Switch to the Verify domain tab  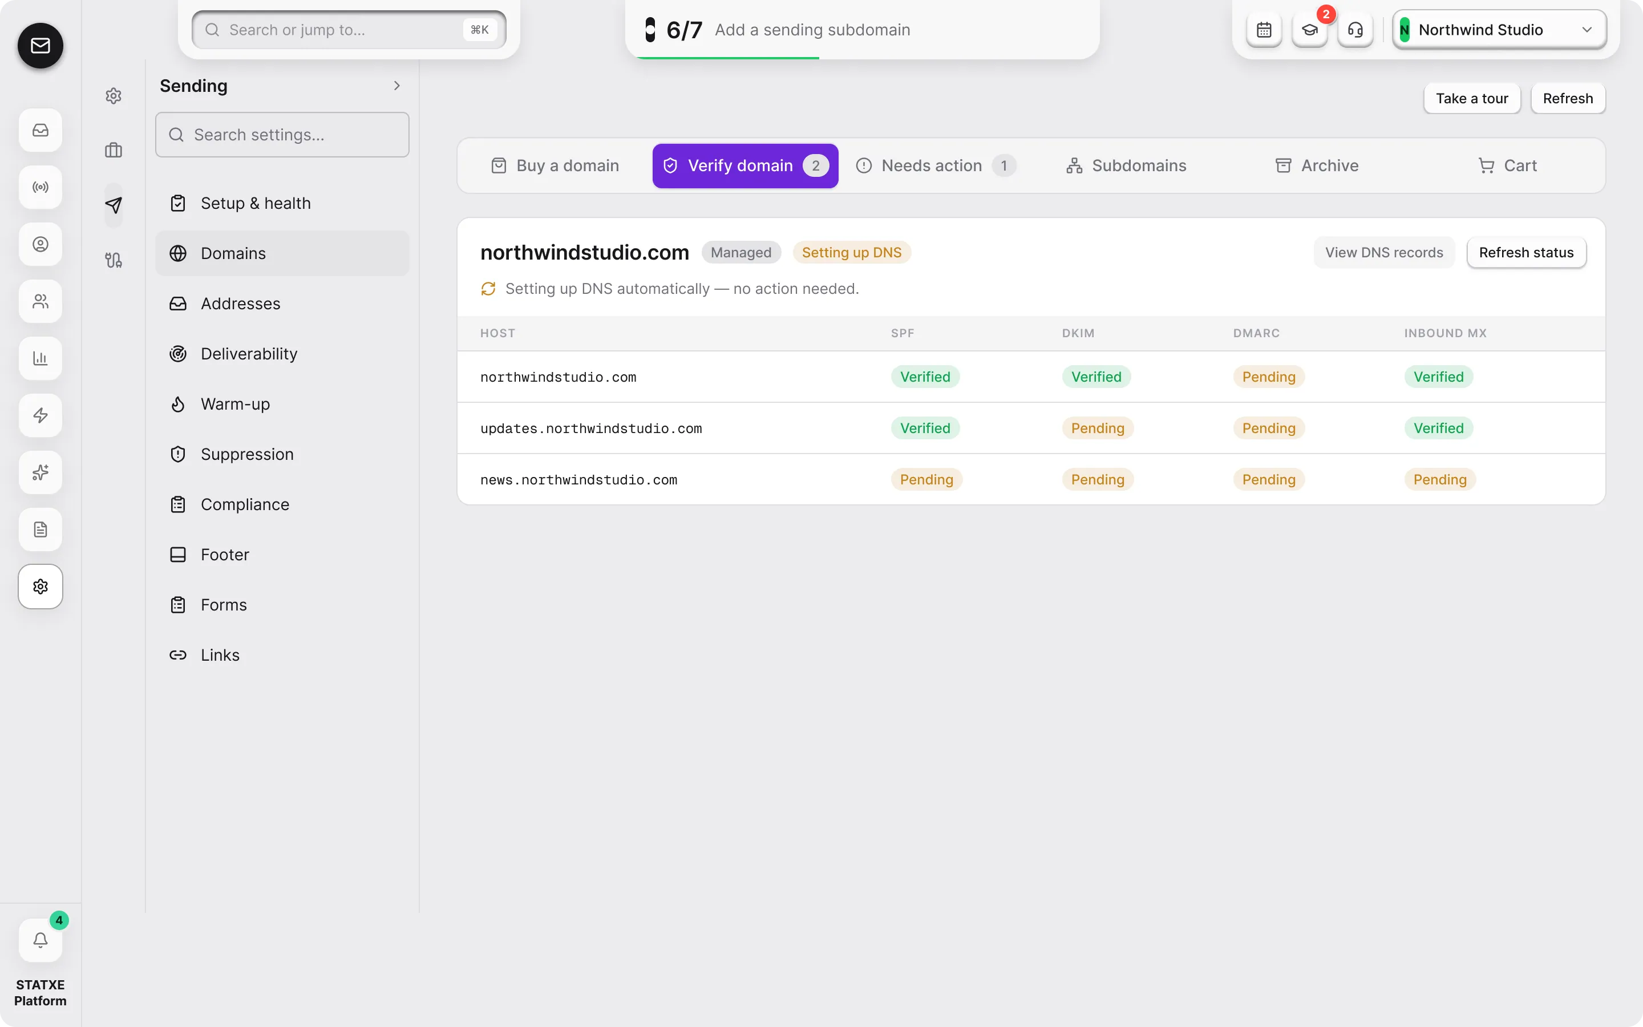(745, 165)
